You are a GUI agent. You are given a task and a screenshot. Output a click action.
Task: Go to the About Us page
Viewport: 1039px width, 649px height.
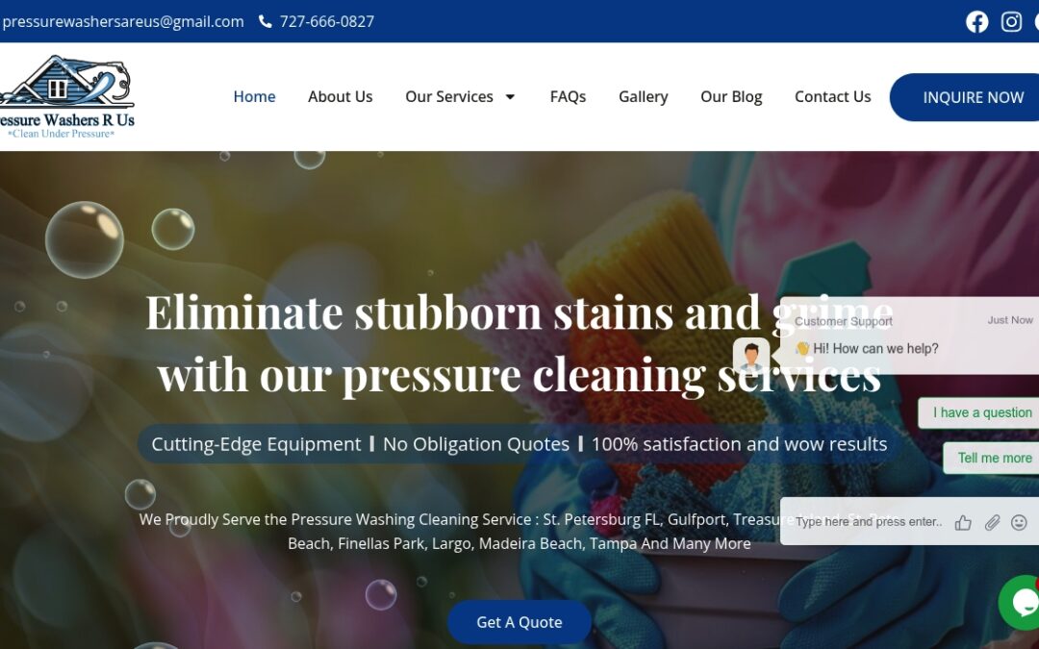340,97
